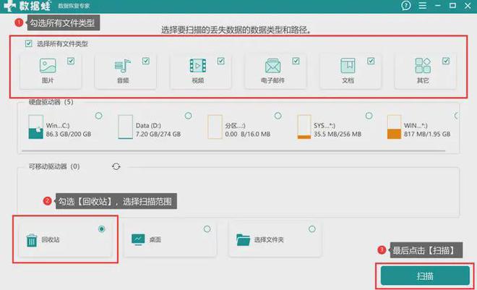The width and height of the screenshot is (477, 290).
Task: Select the 桌面 radio button
Action: [x=207, y=229]
